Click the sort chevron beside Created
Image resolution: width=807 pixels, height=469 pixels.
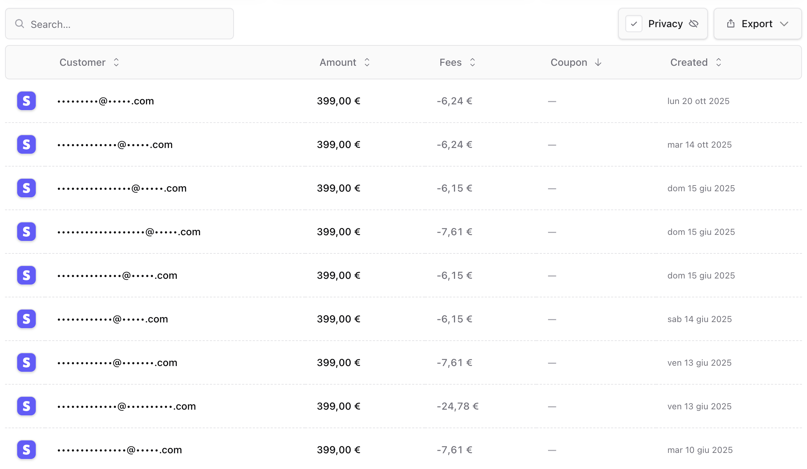click(719, 62)
